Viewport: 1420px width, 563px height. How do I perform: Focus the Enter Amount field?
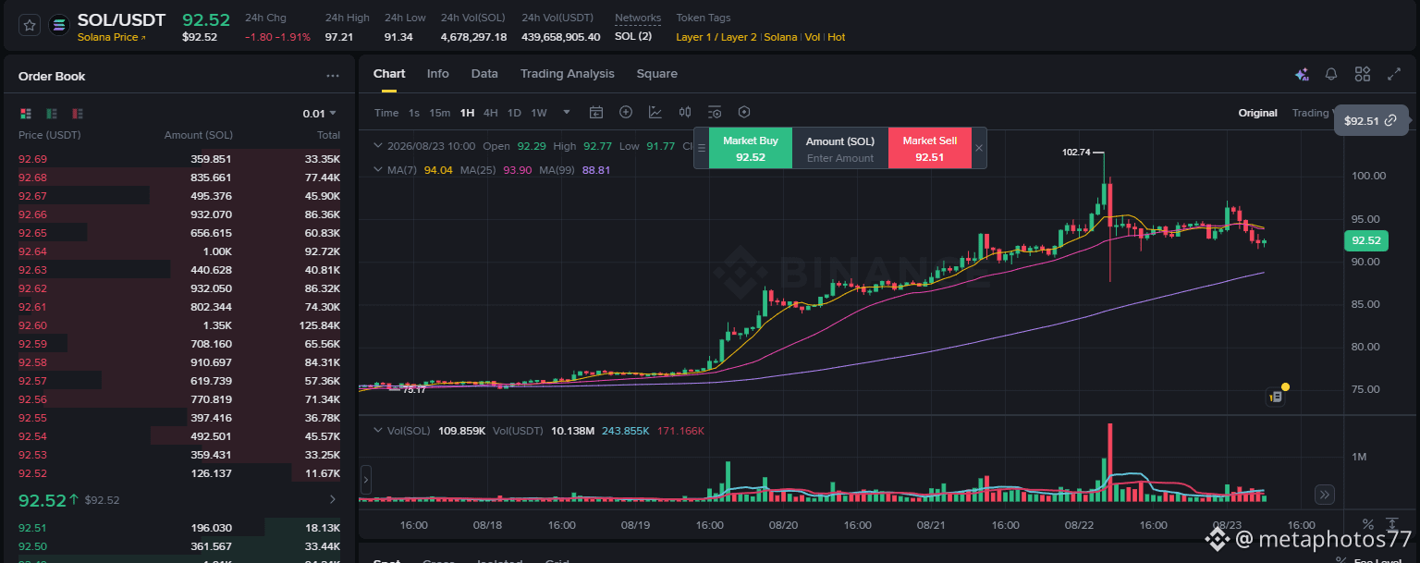[840, 158]
